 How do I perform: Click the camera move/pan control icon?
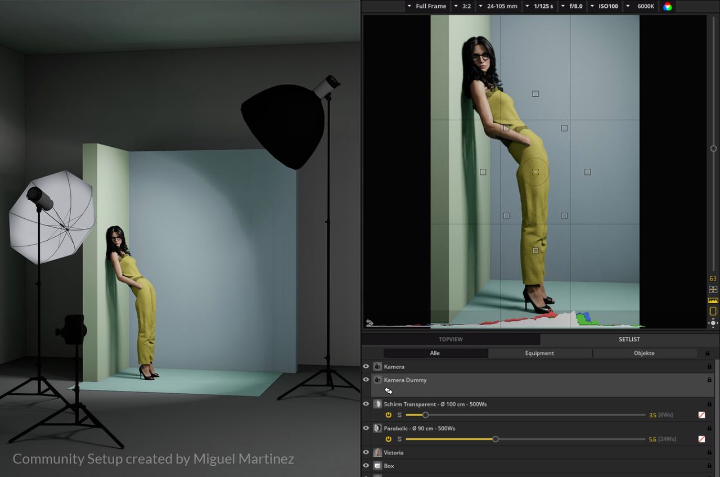click(713, 323)
